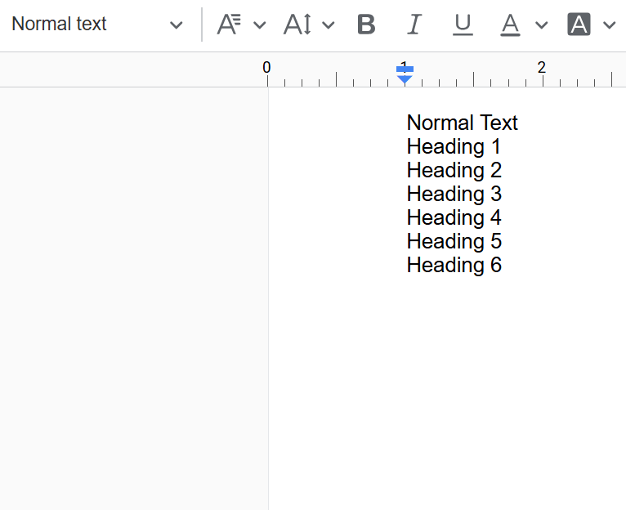The image size is (626, 510).
Task: Click the line 'Heading 6'
Action: tap(454, 265)
